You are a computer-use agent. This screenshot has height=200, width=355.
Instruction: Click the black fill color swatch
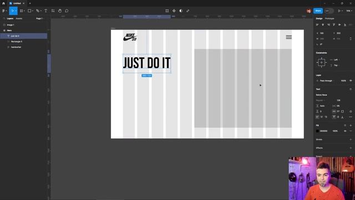click(317, 131)
